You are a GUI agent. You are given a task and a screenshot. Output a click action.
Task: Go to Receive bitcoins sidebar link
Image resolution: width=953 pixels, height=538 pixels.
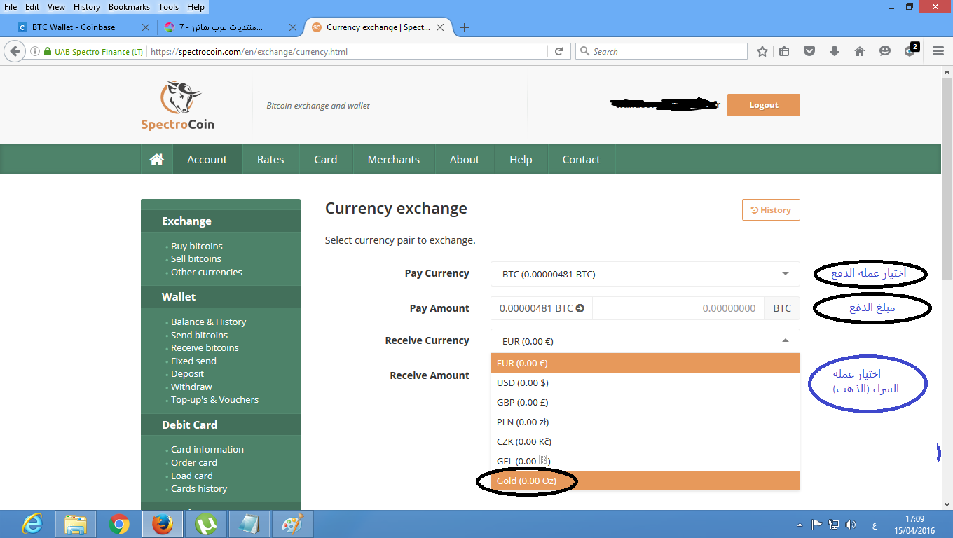[x=205, y=348]
